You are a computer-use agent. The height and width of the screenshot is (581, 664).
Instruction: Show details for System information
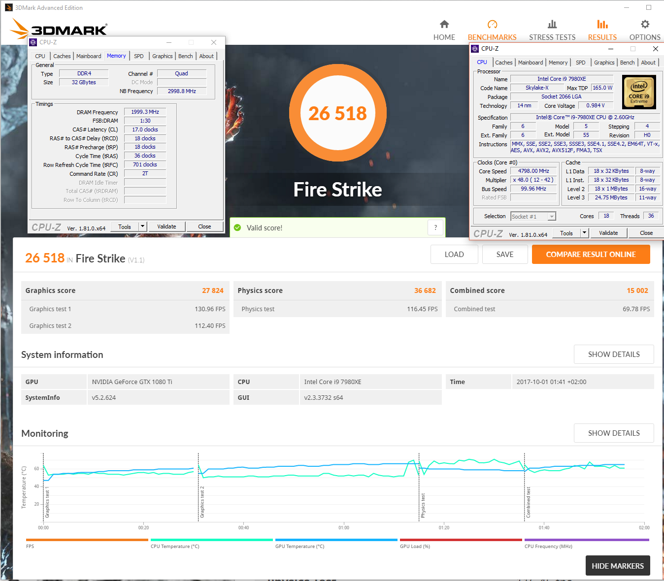pos(614,355)
